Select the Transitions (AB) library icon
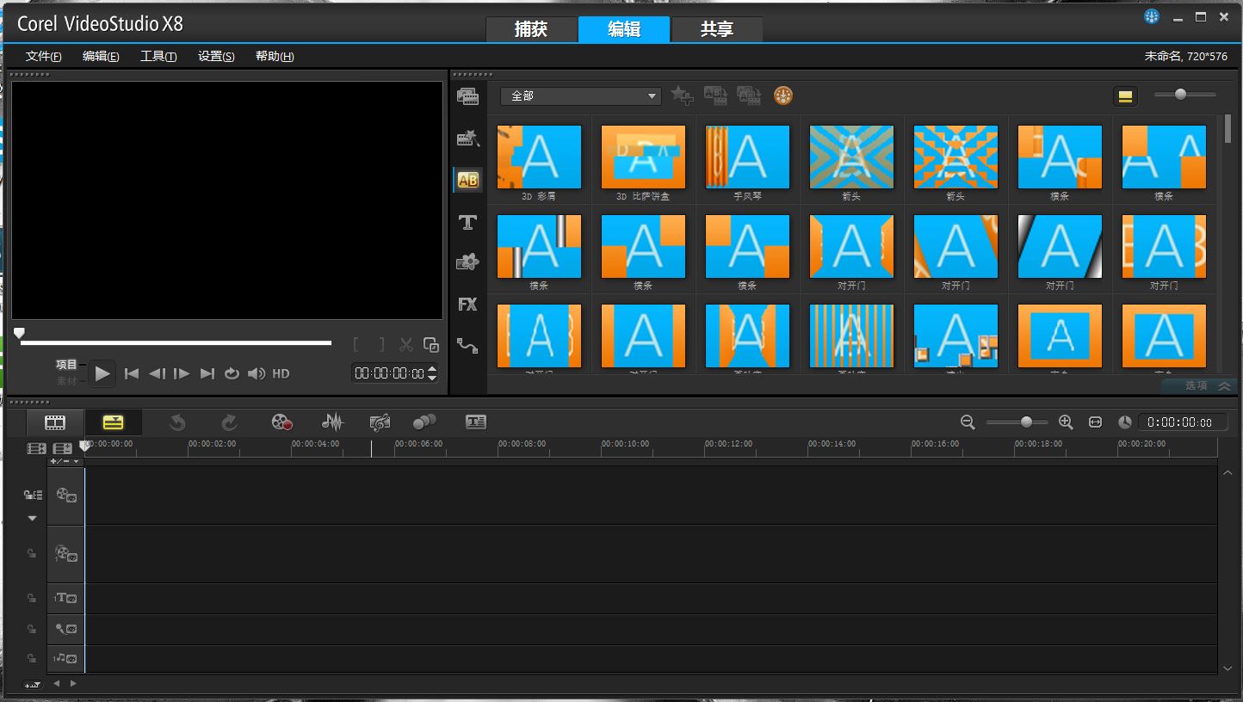 coord(467,180)
